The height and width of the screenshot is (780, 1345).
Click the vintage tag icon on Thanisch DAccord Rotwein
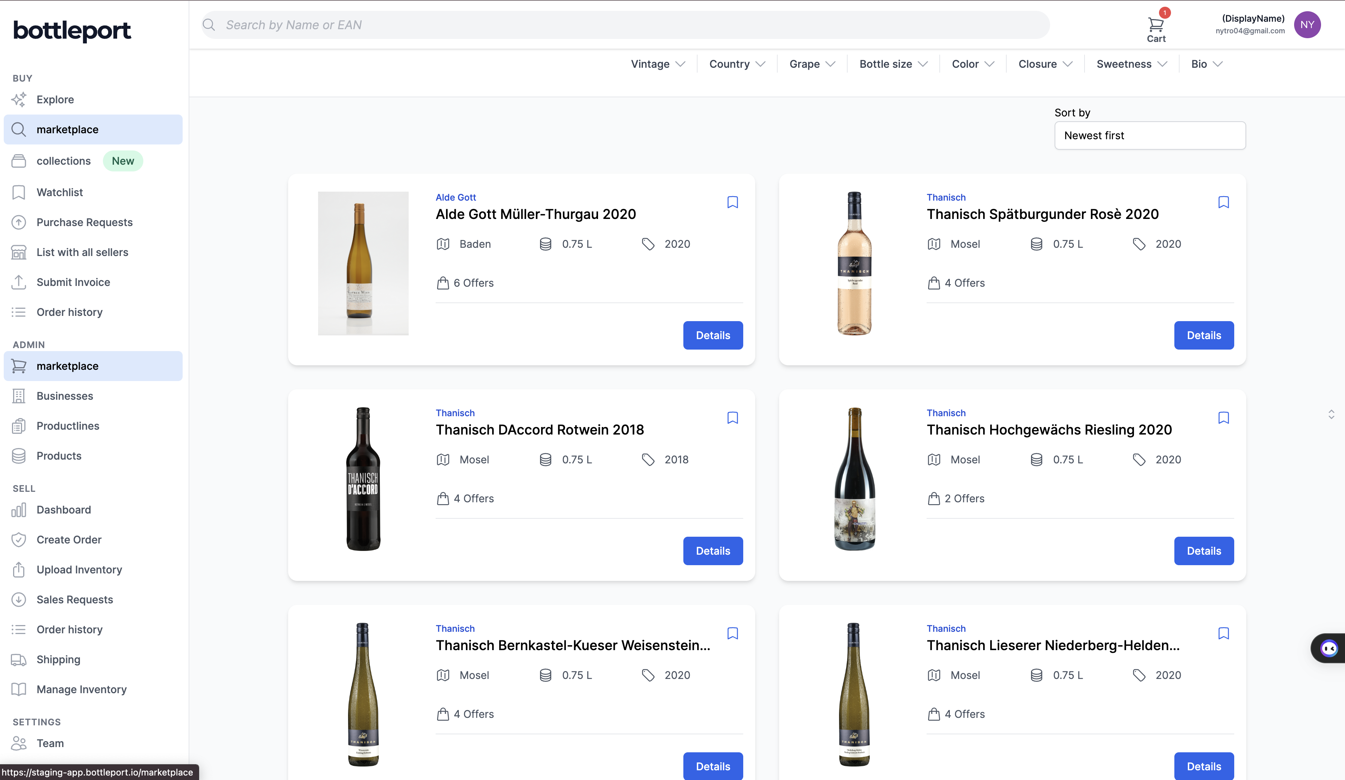point(648,460)
